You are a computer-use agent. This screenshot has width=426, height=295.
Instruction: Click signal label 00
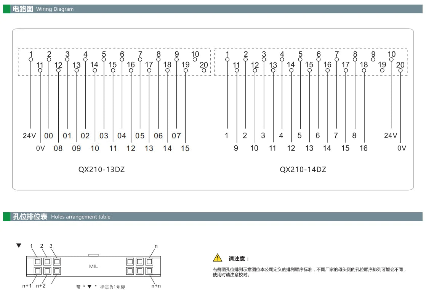coord(49,136)
